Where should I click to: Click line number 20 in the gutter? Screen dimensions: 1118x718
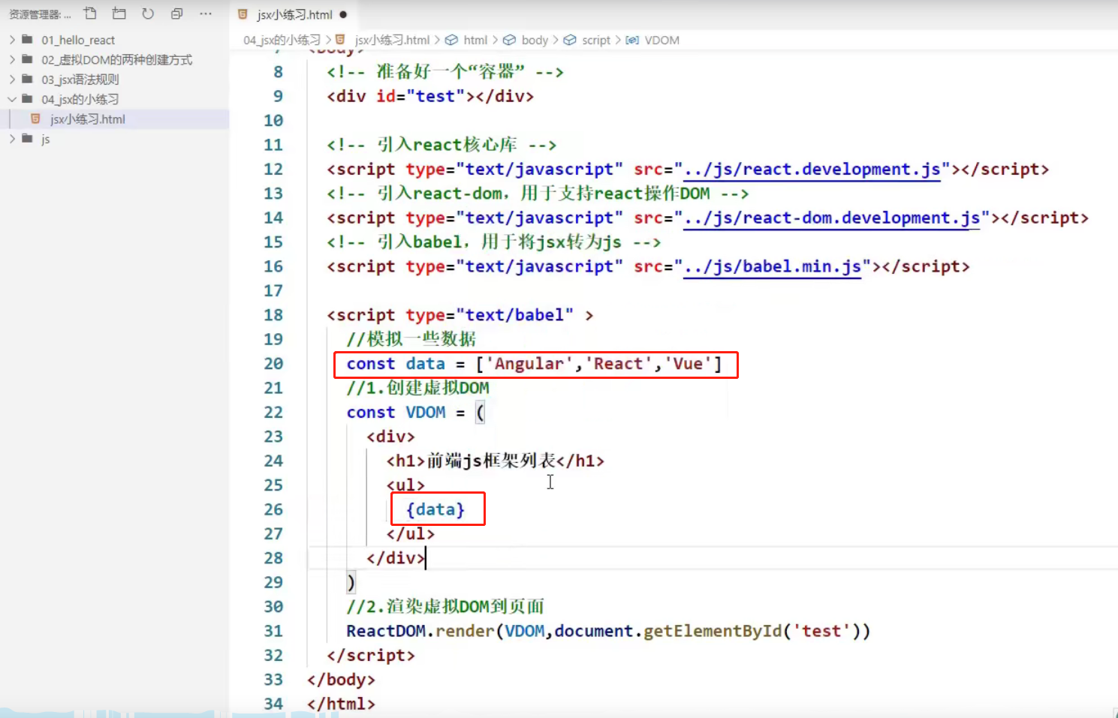tap(273, 364)
